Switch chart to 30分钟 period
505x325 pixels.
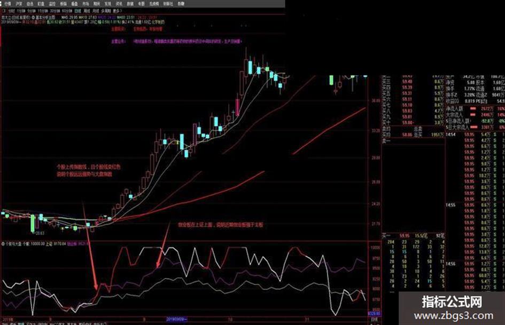coord(56,11)
